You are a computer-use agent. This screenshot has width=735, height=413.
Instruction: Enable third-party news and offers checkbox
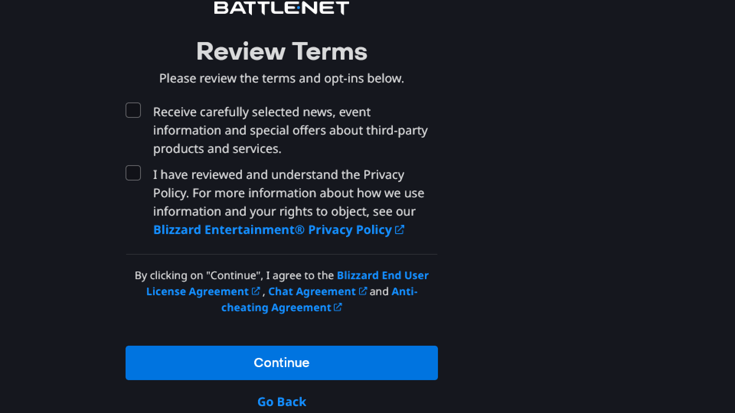pyautogui.click(x=133, y=110)
